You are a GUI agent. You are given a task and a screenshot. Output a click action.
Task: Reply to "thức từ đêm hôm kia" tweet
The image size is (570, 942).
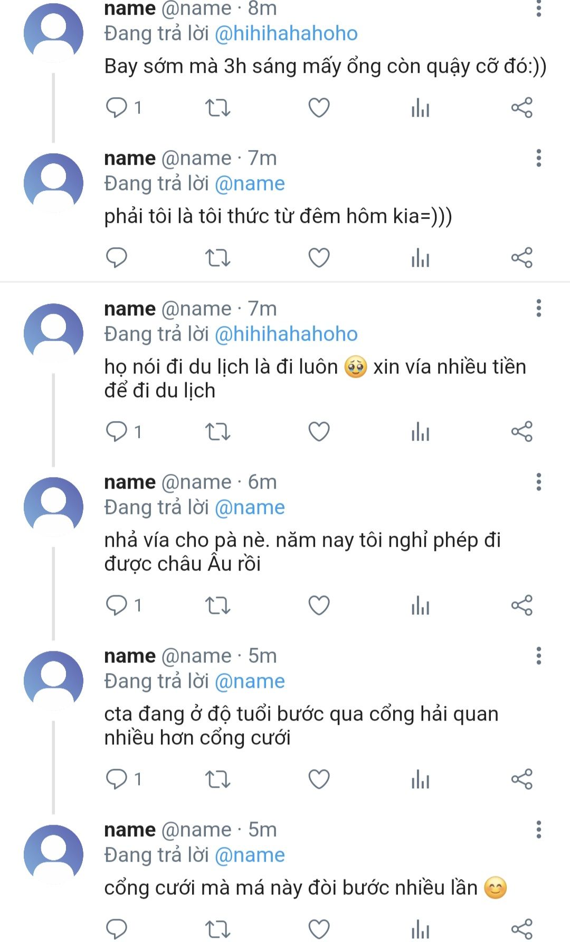[117, 258]
